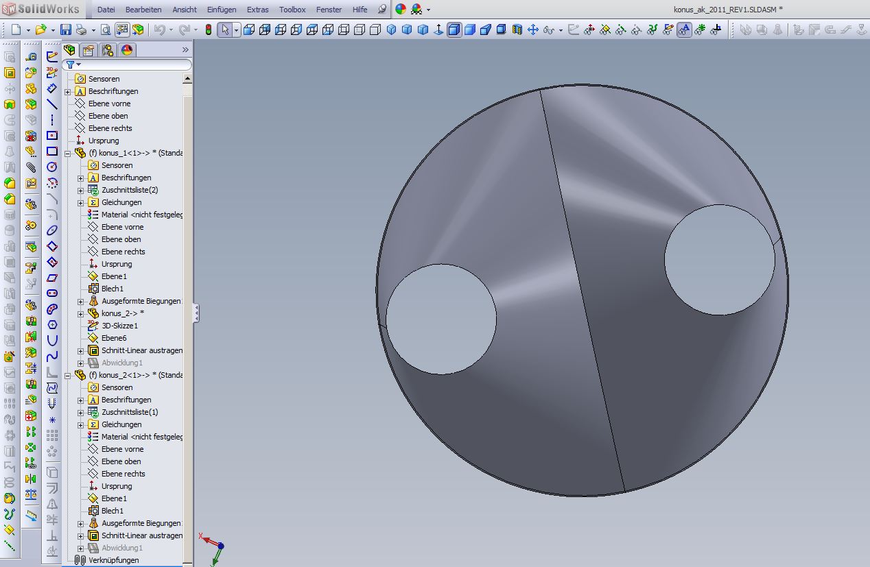The height and width of the screenshot is (567, 870).
Task: Click the scene color balls icon
Action: coord(416,10)
